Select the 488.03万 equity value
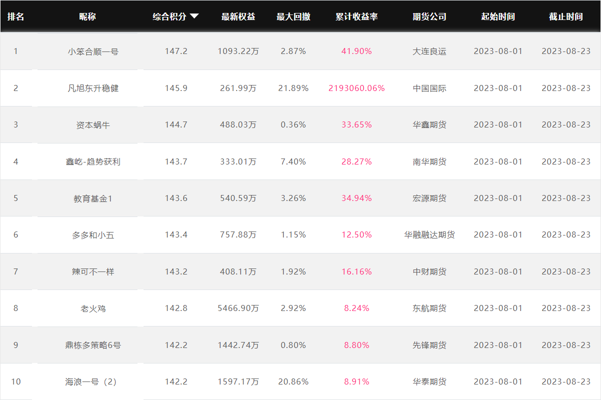This screenshot has width=601, height=400. point(238,124)
